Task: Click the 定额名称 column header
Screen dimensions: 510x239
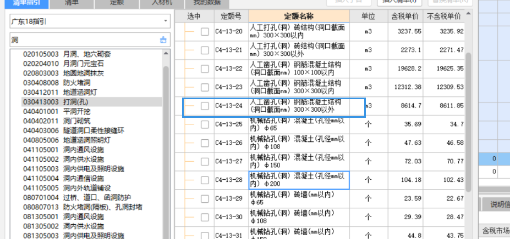Action: pyautogui.click(x=299, y=16)
